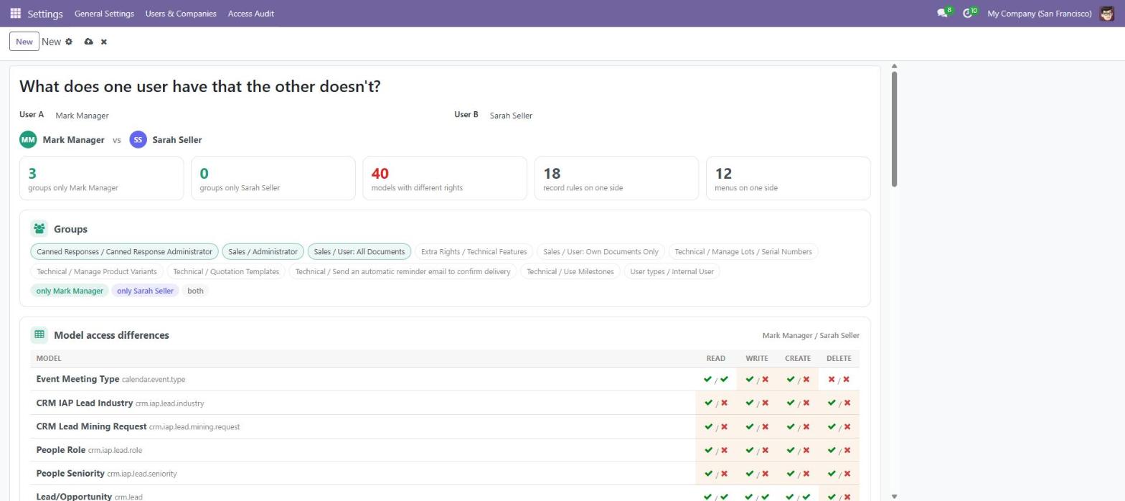Click the Settings app title
This screenshot has height=501, width=1125.
click(45, 14)
